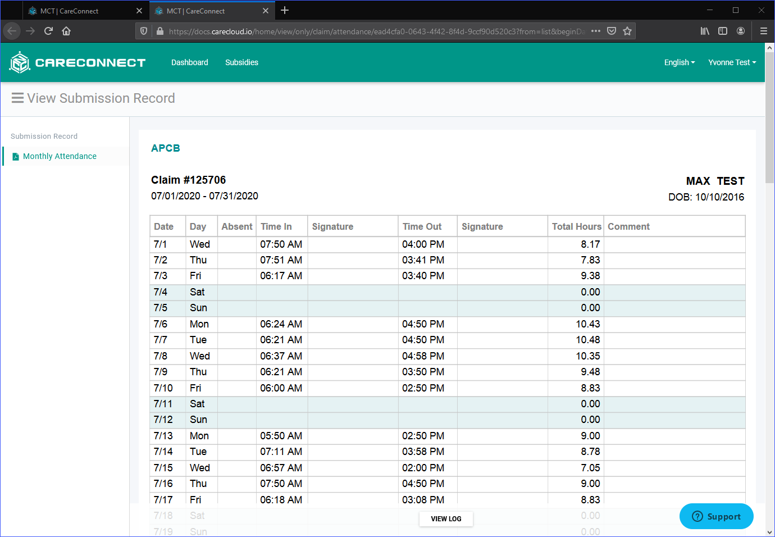Click the MAX TEST name
775x537 pixels.
(715, 181)
